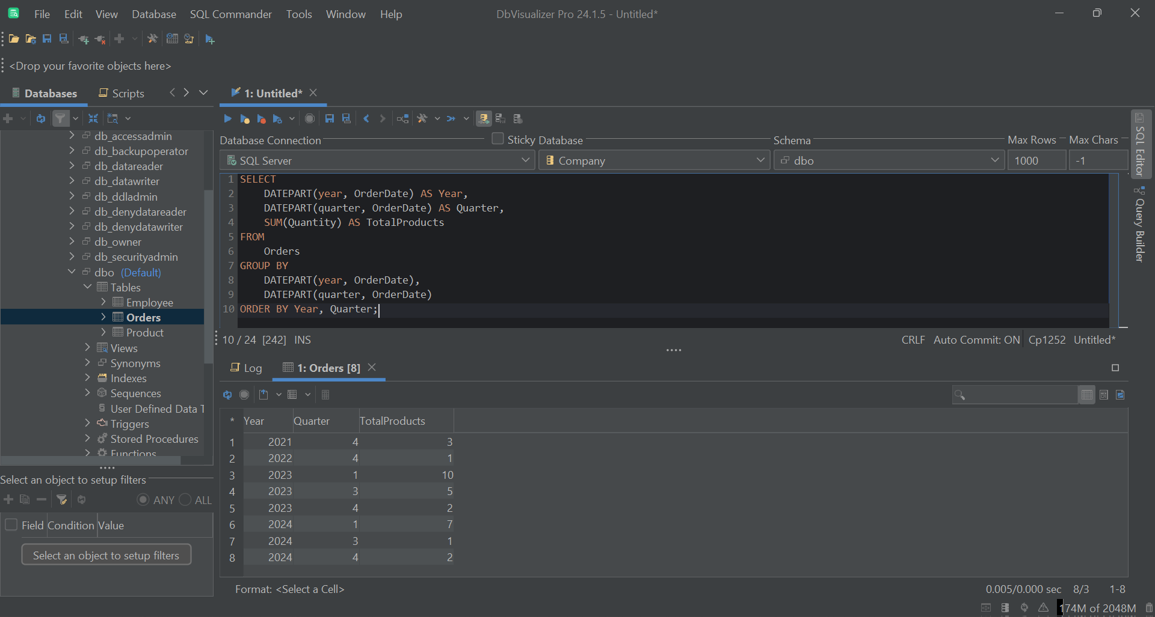This screenshot has width=1155, height=617.
Task: Check the Field filter checkbox
Action: point(11,524)
